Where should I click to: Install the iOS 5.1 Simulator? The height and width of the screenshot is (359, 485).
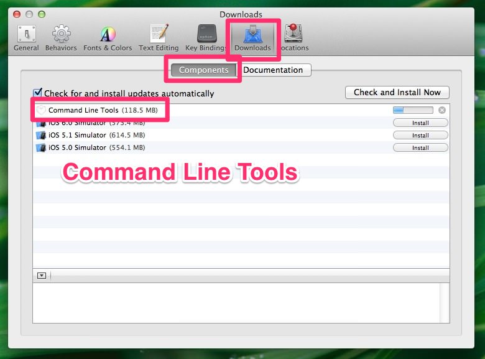[420, 135]
